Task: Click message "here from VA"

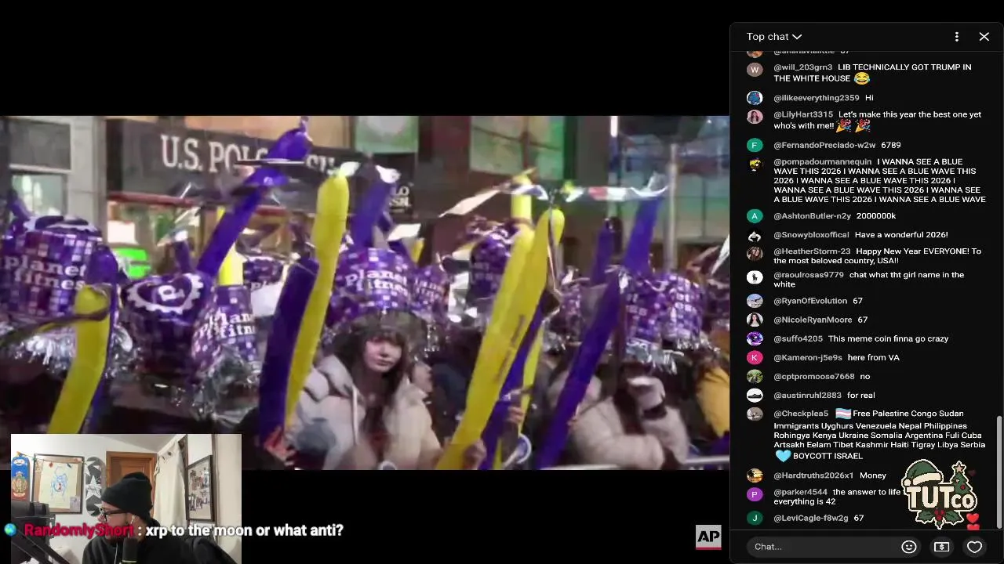Action: pos(873,357)
